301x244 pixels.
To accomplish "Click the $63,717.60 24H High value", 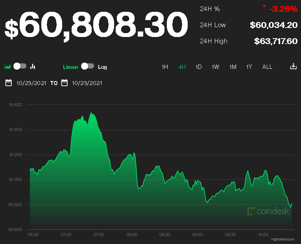I will pos(276,41).
